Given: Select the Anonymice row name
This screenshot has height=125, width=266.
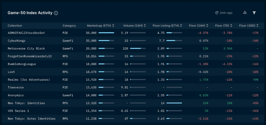Looking at the screenshot, I should 16,95.
